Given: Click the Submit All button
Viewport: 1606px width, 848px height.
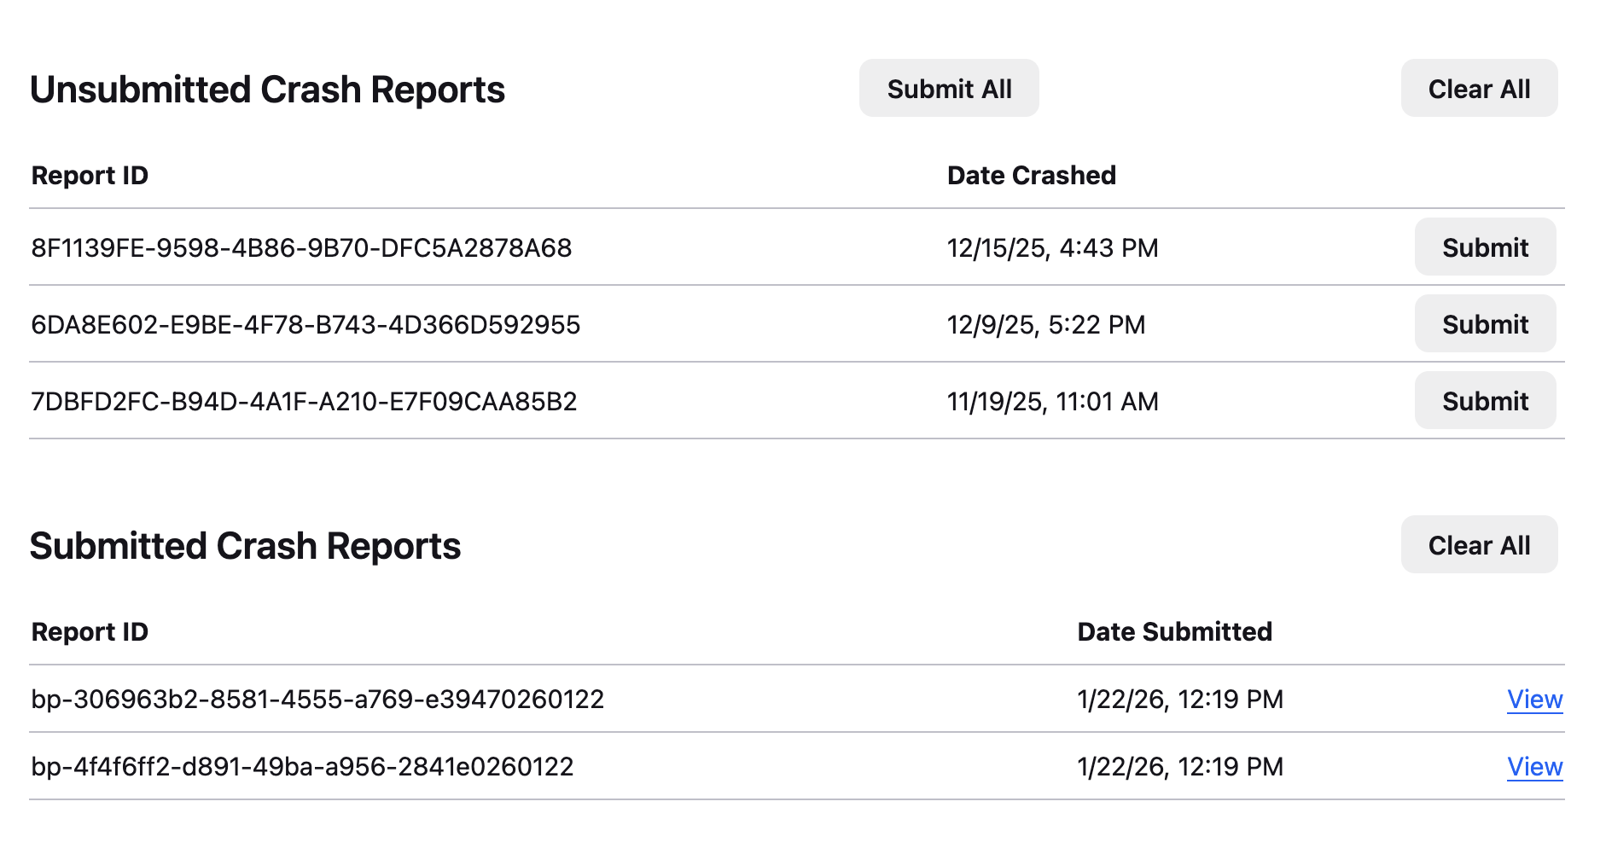Looking at the screenshot, I should coord(949,89).
